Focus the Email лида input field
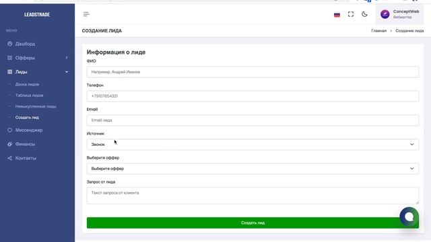 pyautogui.click(x=253, y=120)
